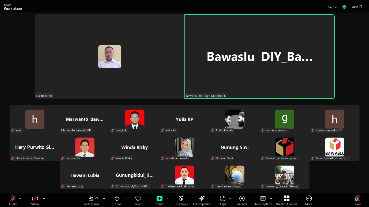The height and width of the screenshot is (207, 369).
Task: Click the muted mic icon beside Dwi_Feb
Action: click(x=113, y=130)
